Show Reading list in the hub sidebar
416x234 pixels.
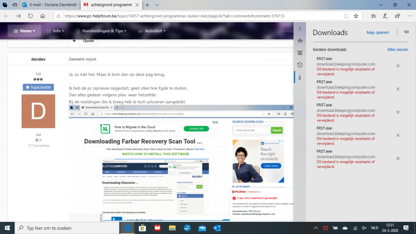click(x=300, y=53)
